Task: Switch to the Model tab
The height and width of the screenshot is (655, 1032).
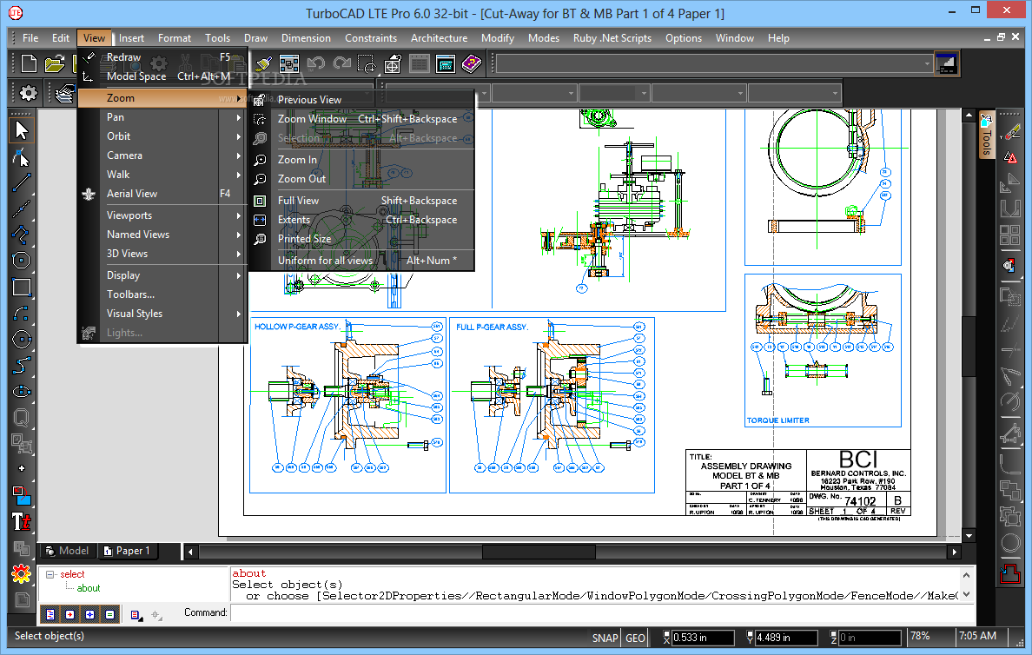Action: tap(69, 551)
